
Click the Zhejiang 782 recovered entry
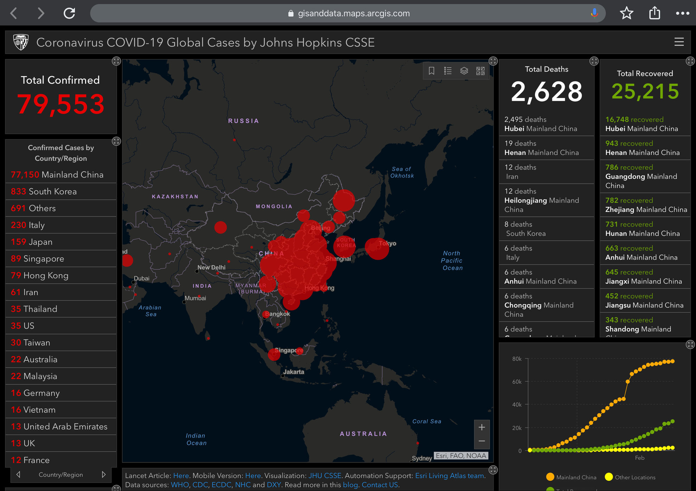coord(645,205)
